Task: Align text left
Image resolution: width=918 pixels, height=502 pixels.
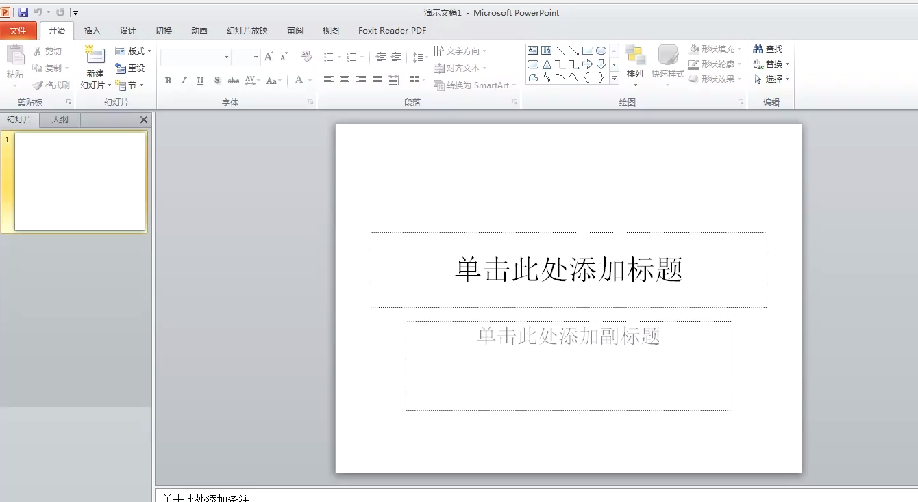Action: pyautogui.click(x=329, y=80)
